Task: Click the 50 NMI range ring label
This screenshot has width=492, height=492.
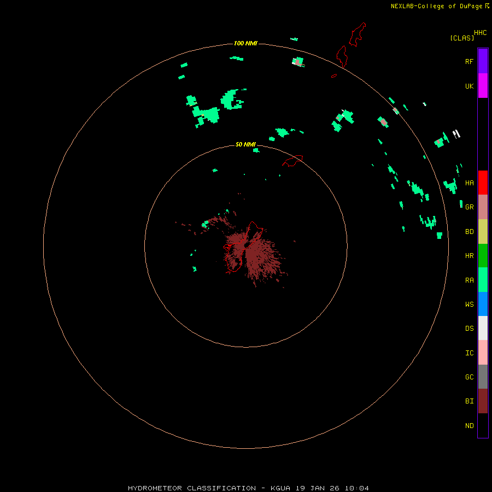Action: click(x=245, y=144)
